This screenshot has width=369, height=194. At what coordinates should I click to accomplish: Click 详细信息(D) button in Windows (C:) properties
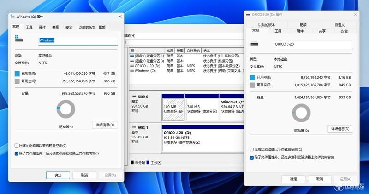[x=105, y=125]
